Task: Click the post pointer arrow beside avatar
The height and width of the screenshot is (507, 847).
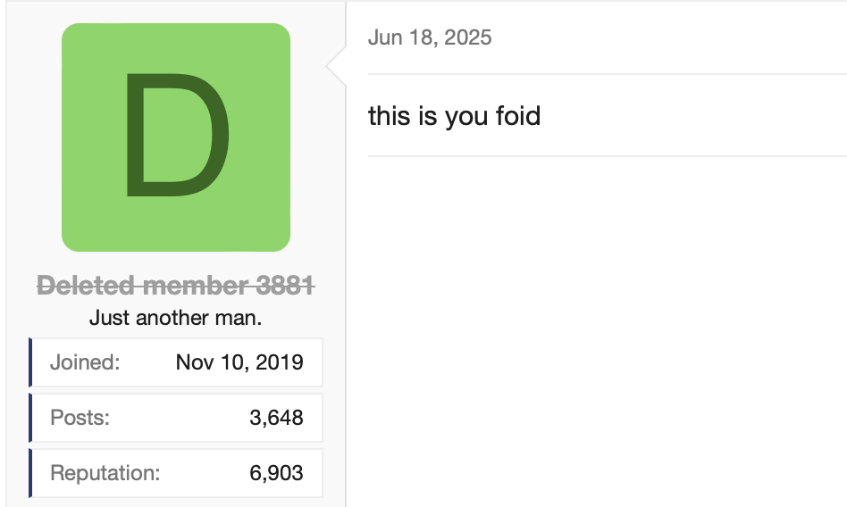Action: [x=337, y=65]
